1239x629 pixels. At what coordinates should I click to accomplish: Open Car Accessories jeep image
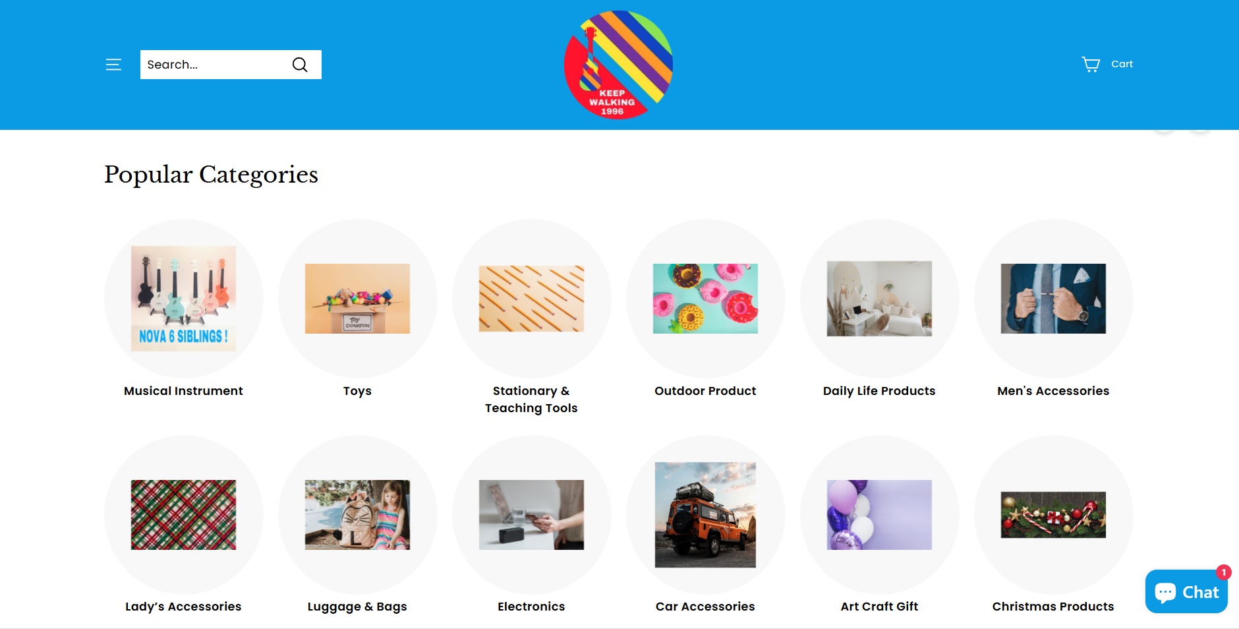pos(705,515)
